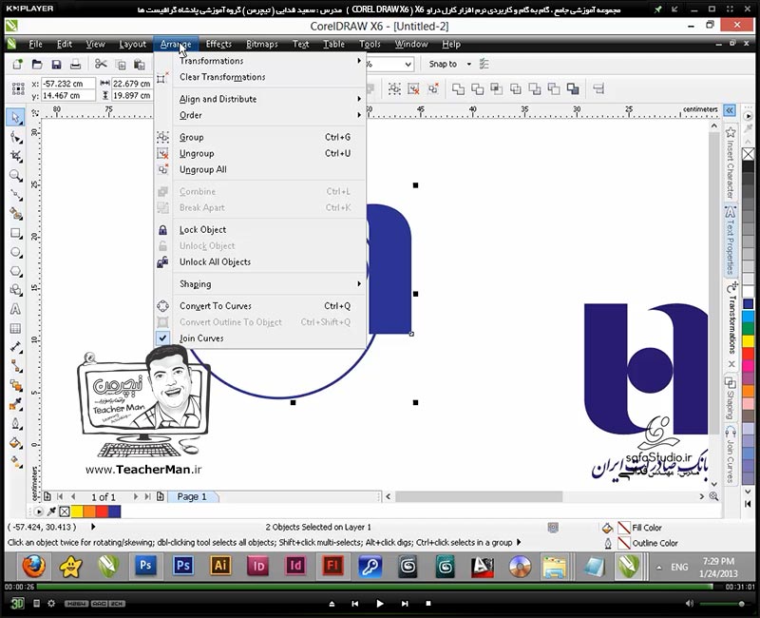Click the KMPlayer play button

coord(380,604)
